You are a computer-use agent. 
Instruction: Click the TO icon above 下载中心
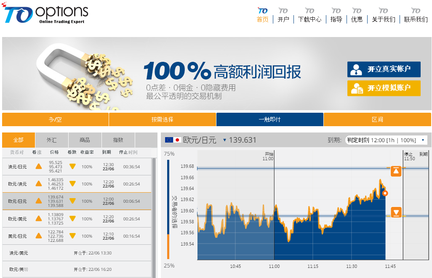coord(309,11)
